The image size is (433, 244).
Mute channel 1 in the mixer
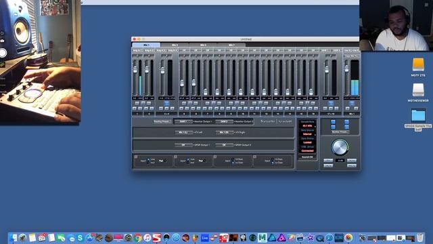point(135,108)
